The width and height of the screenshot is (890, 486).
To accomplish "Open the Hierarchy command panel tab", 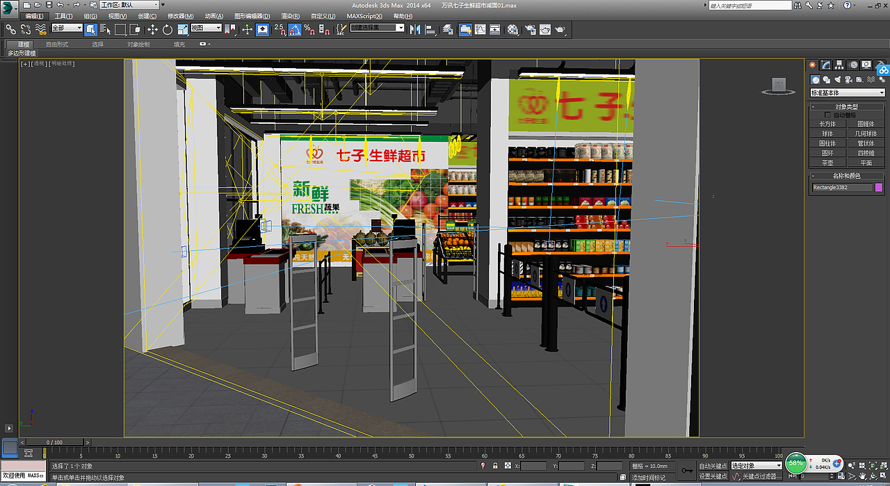I will pos(839,65).
